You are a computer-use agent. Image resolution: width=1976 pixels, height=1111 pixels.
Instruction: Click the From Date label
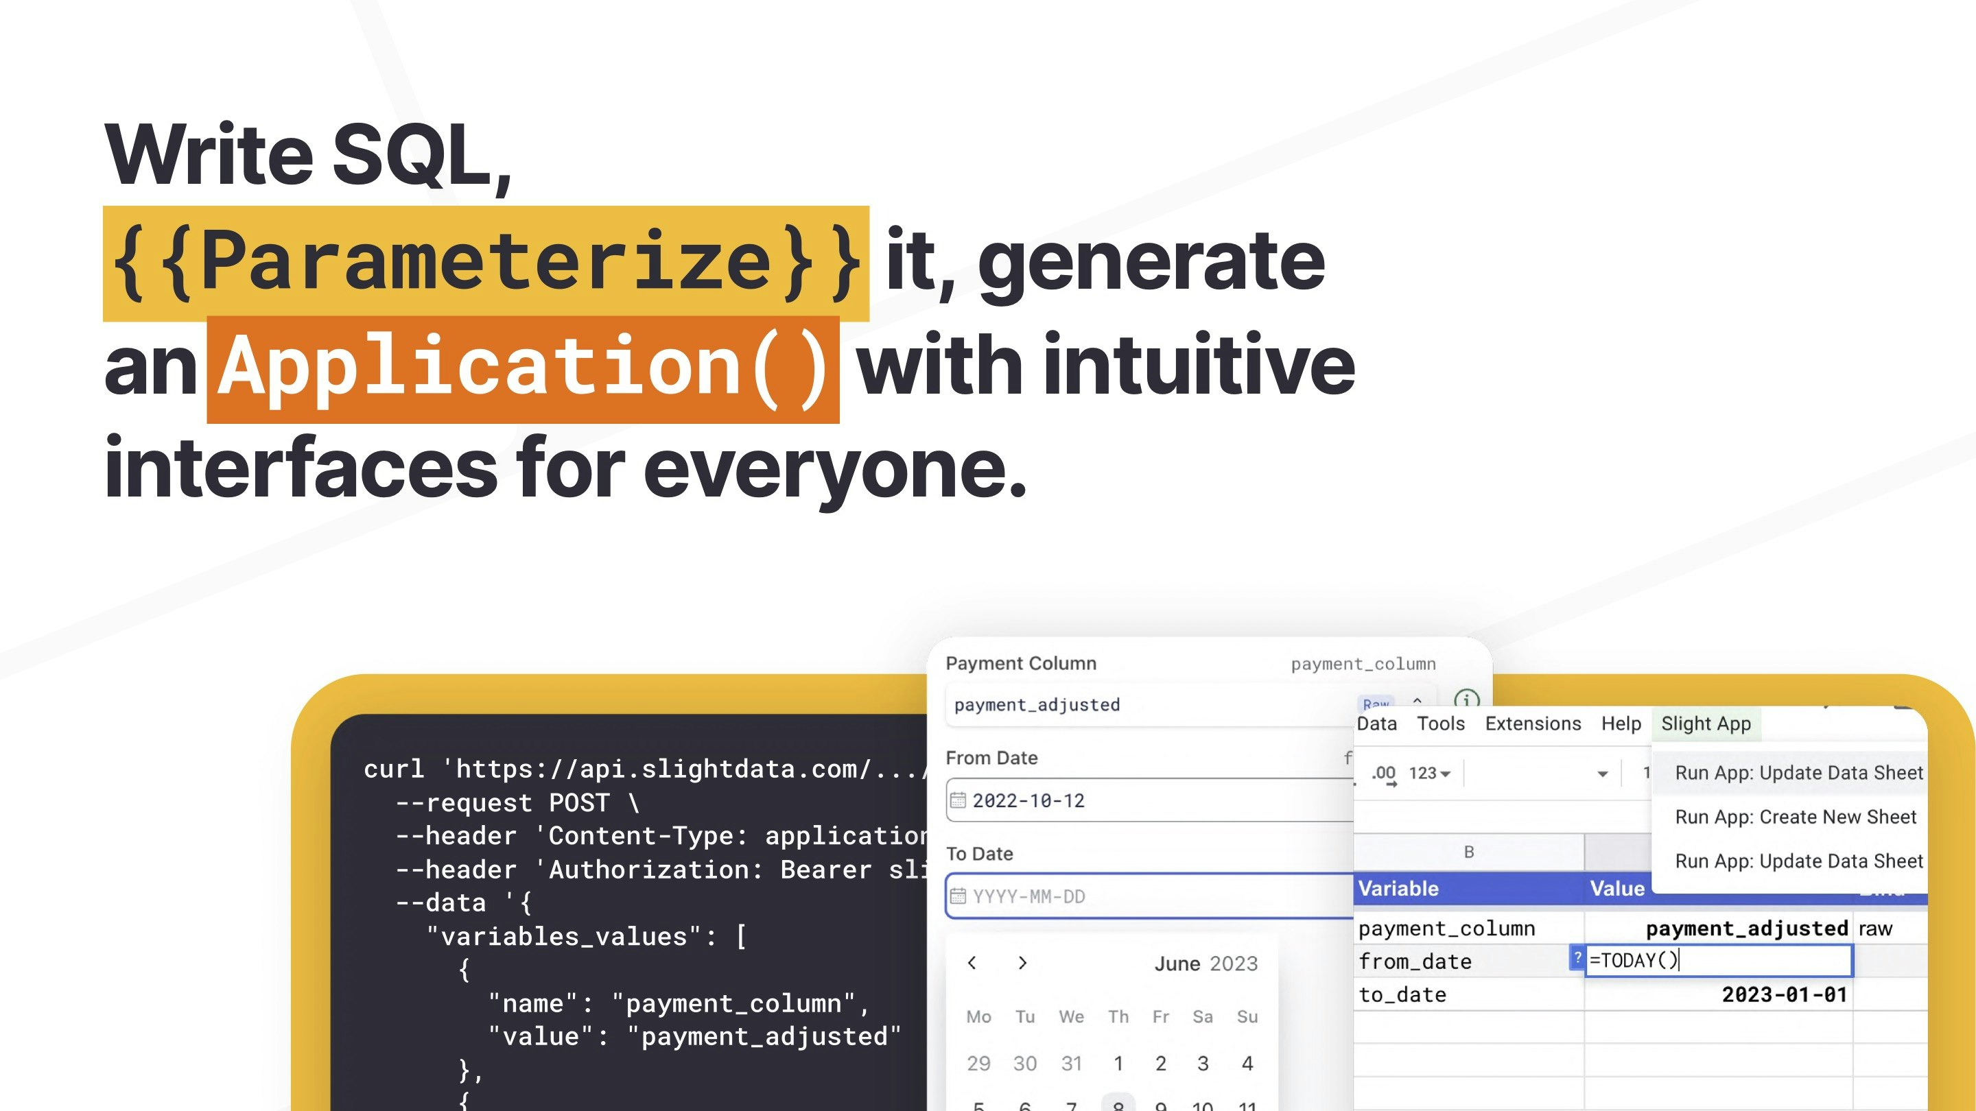[991, 758]
